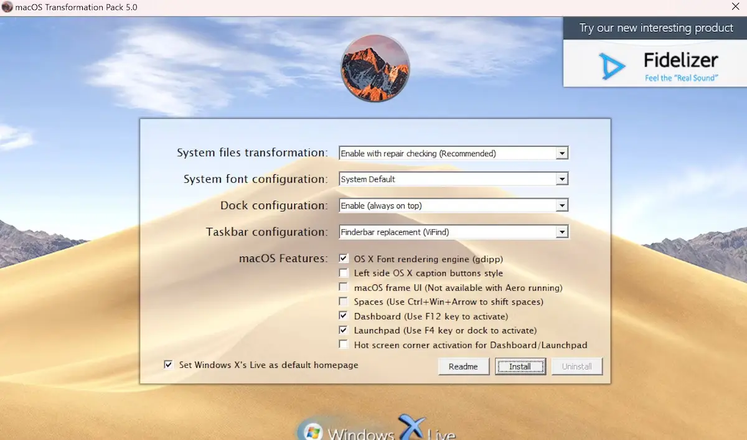Click the title bar app icon
Screen dimensions: 747x440
click(x=7, y=7)
